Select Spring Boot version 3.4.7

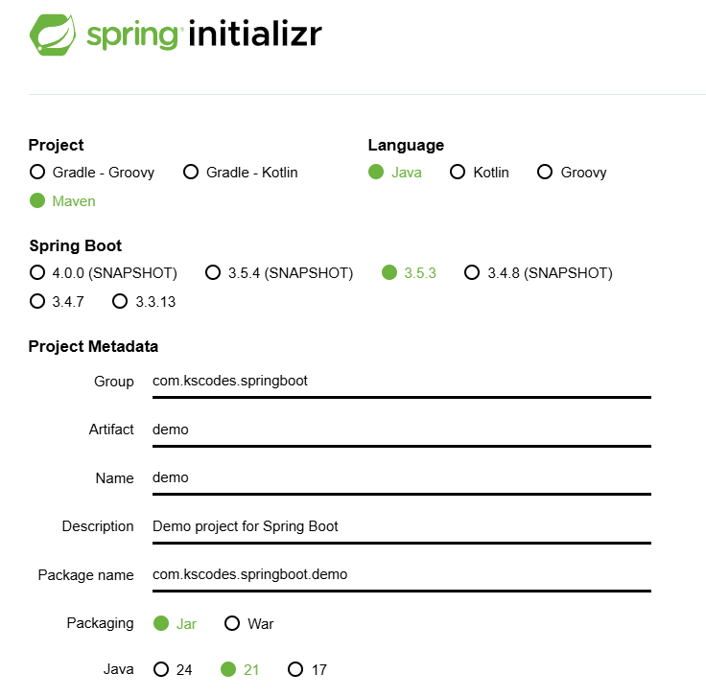pos(37,302)
